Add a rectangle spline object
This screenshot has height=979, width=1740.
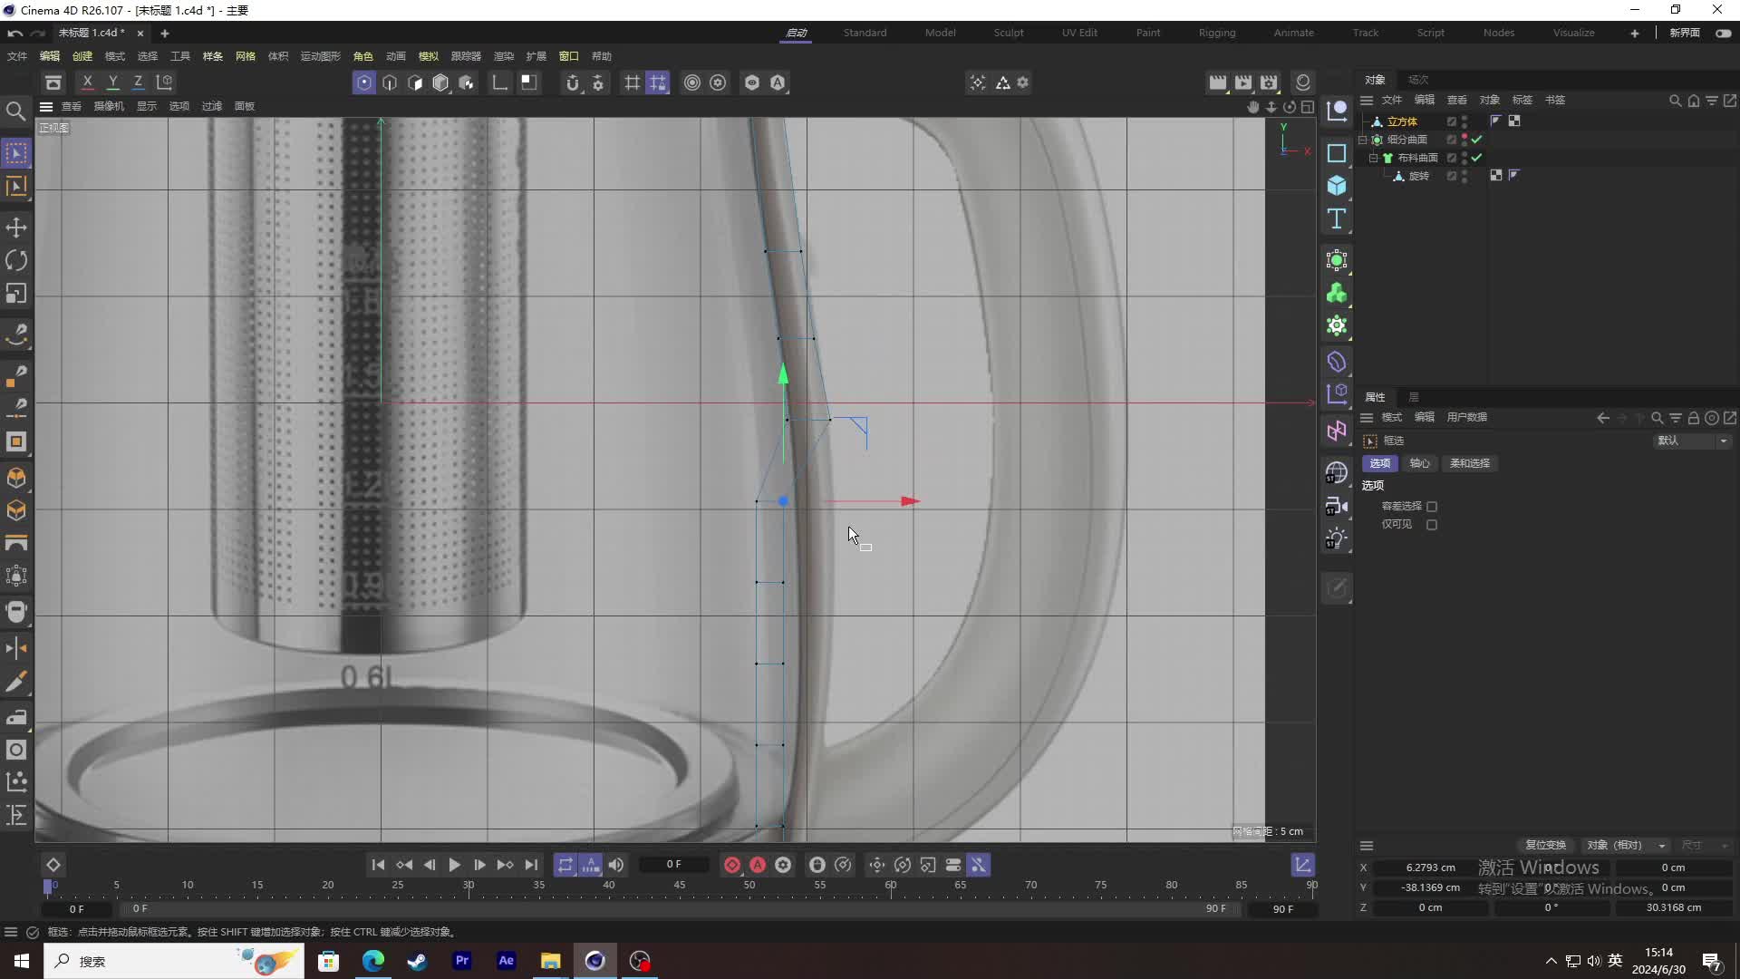(1337, 153)
